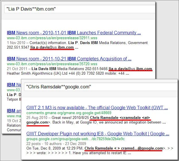Click the "Chris Ramsdale <cramsdale <at>" text
The image size is (179, 161).
[120, 118]
